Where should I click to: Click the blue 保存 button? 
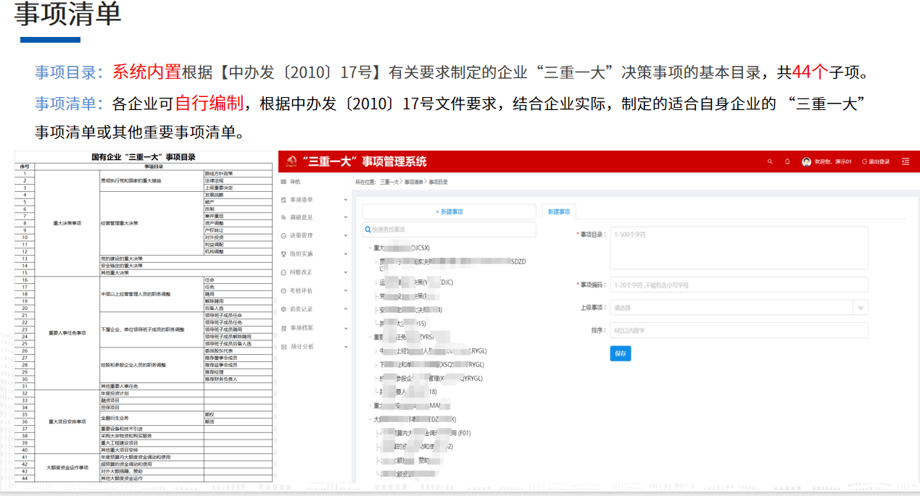click(x=620, y=353)
